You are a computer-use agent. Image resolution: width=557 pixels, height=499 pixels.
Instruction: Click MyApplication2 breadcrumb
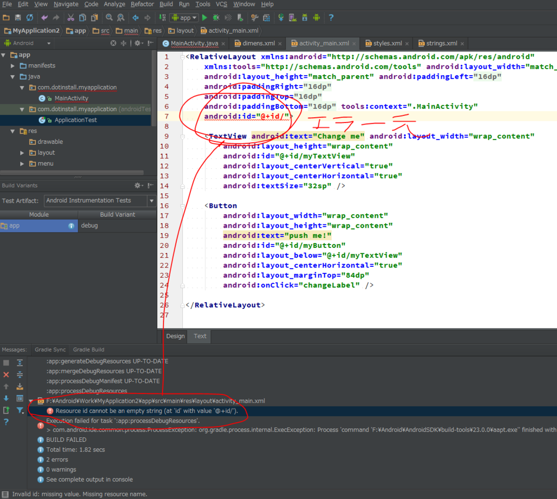(x=32, y=31)
